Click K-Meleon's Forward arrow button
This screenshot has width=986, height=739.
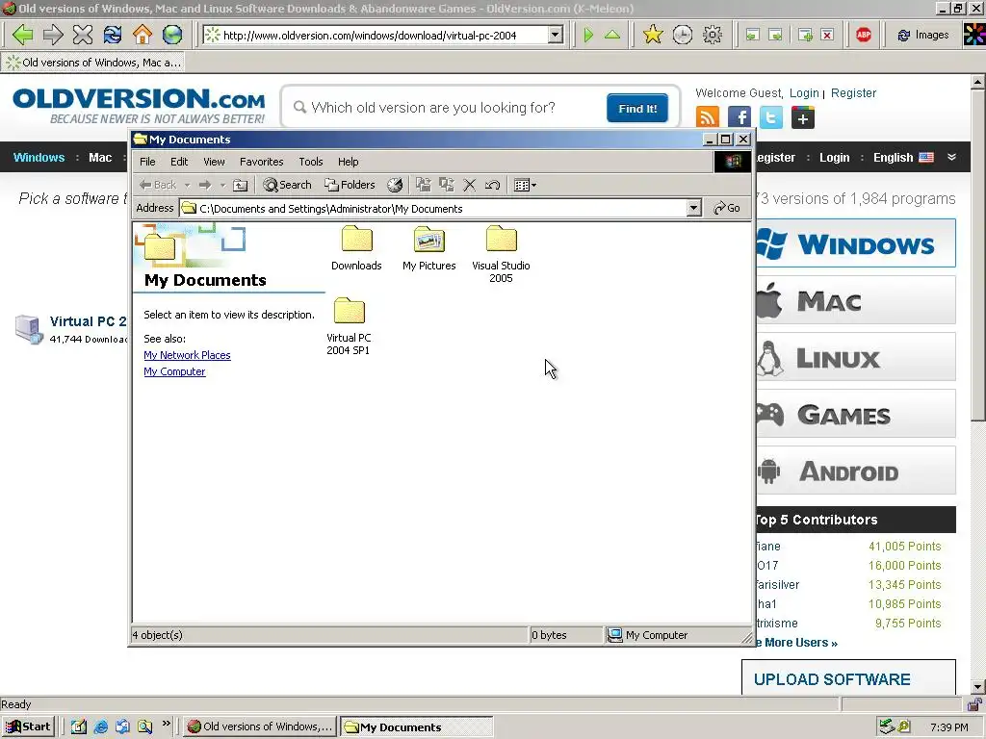53,35
